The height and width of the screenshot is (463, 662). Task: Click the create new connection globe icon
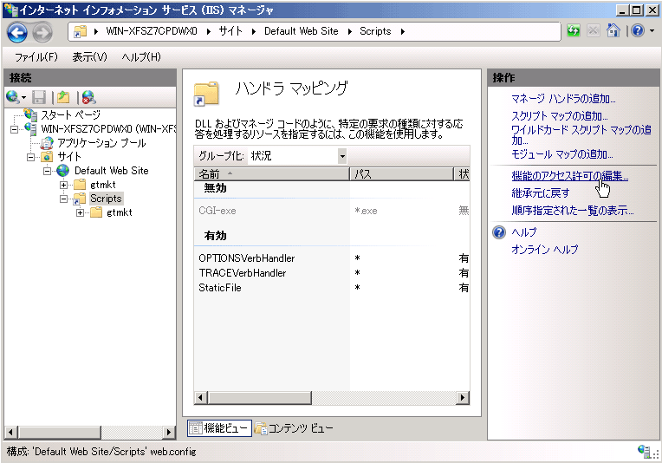[13, 97]
